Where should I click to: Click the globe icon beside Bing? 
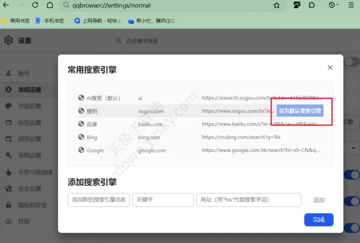click(81, 137)
